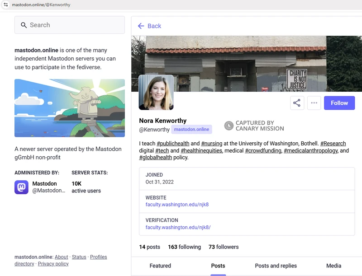The image size is (362, 276).
Task: Click the Nora Kenworthy display name
Action: 163,121
